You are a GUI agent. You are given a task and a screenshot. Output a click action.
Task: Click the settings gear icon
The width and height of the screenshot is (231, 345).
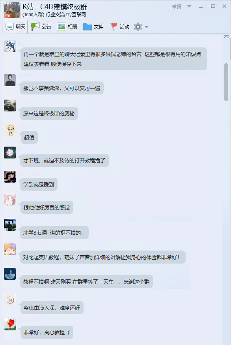coord(138,27)
